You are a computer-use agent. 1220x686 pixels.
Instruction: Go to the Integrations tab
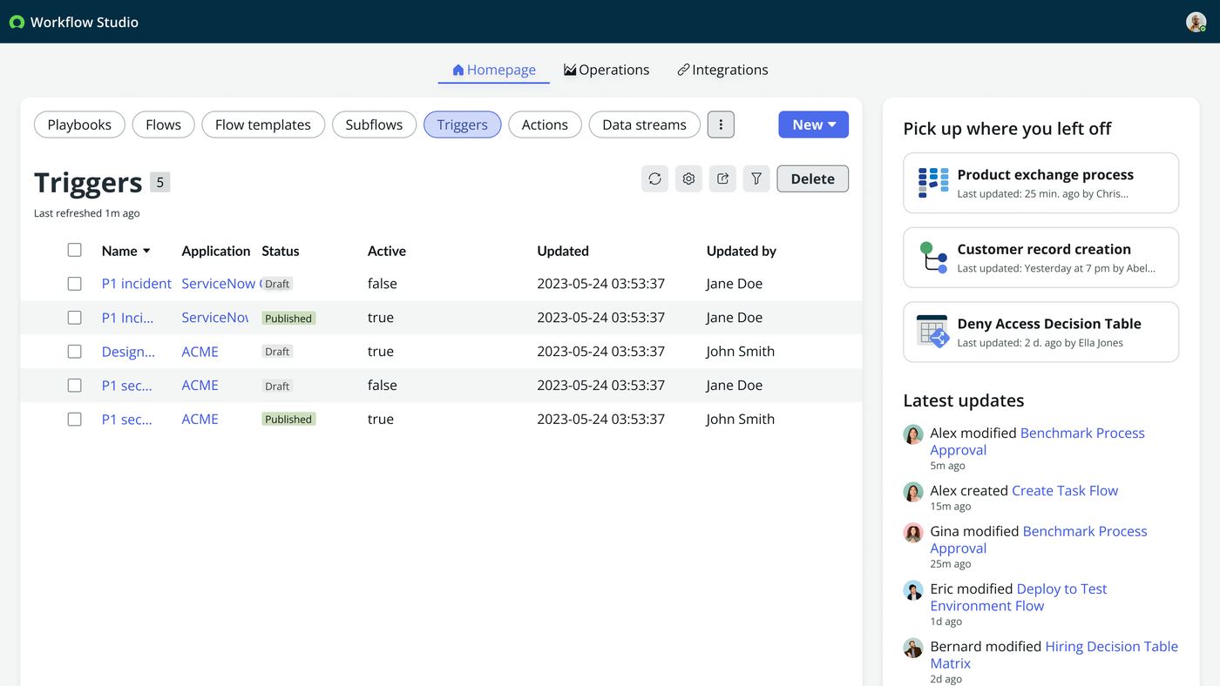click(722, 70)
